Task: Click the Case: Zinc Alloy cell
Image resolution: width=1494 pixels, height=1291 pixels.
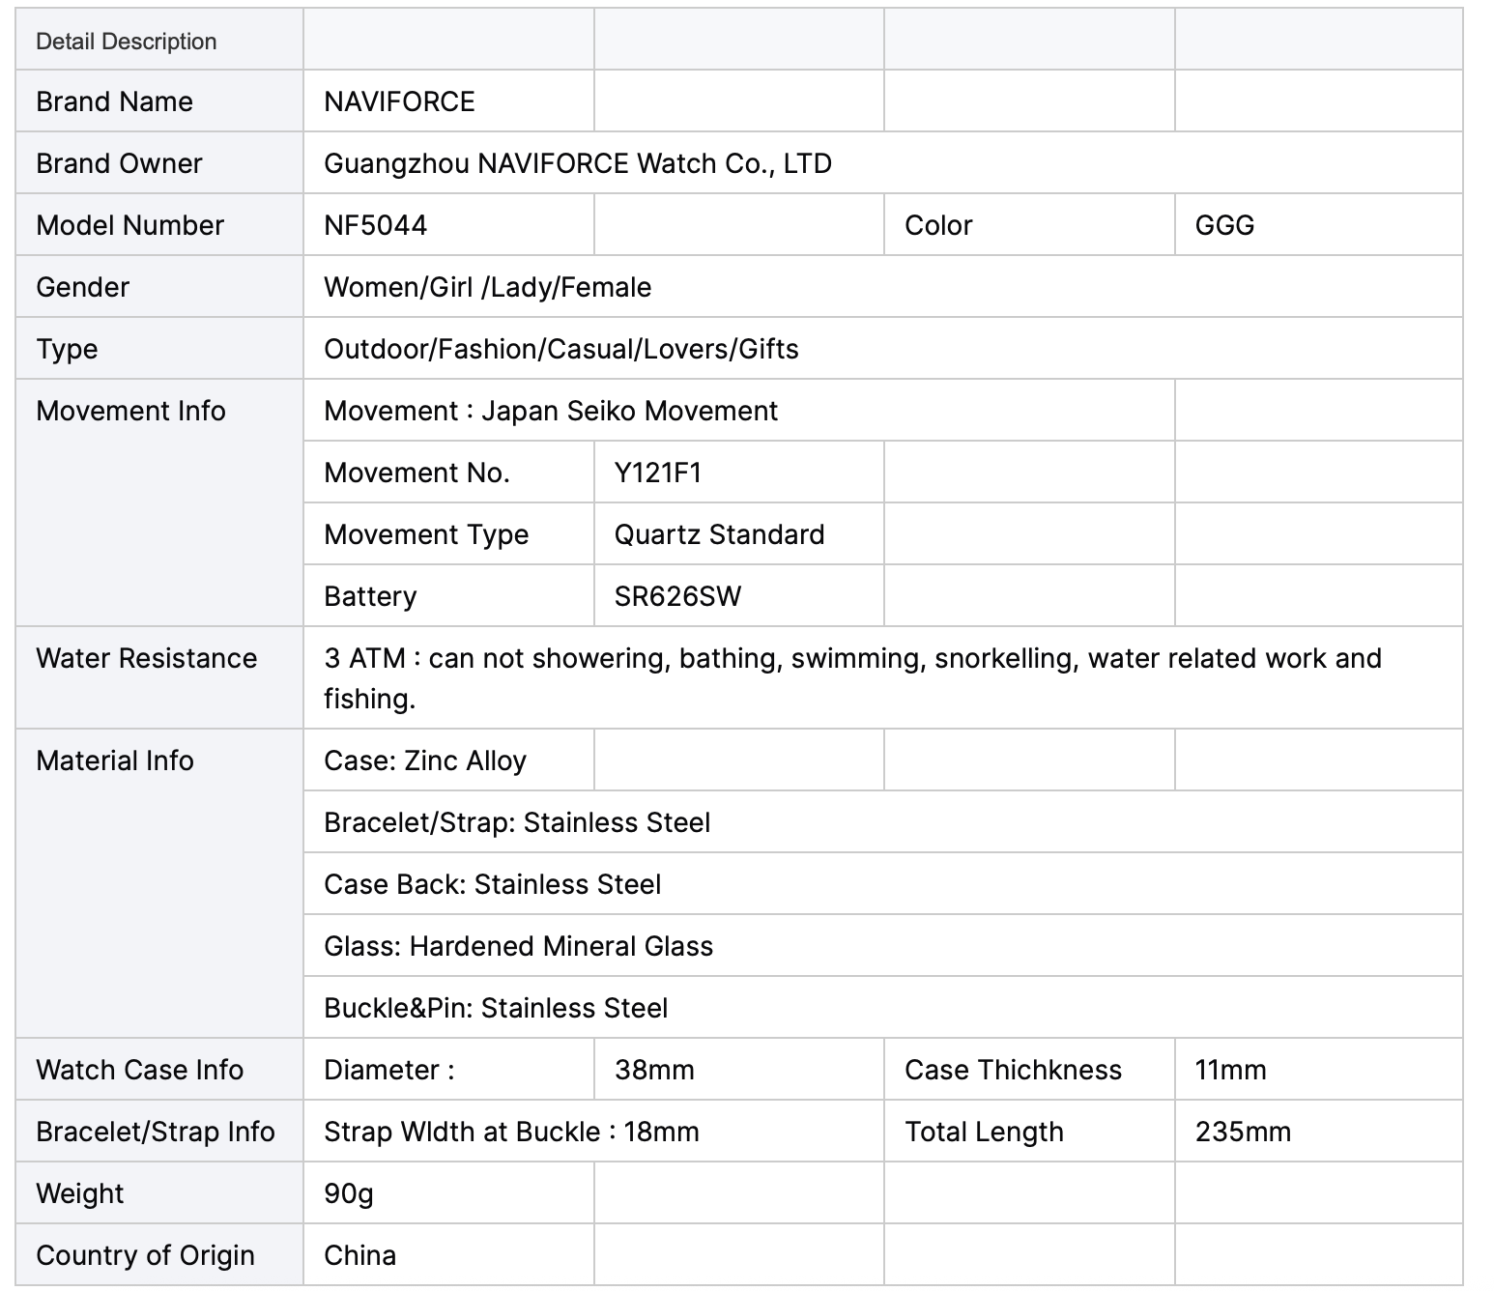Action: [x=448, y=760]
